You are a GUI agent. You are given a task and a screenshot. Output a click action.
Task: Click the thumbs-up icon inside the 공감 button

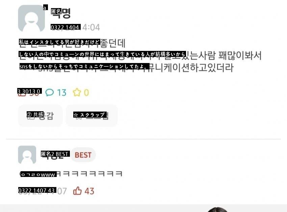pos(30,116)
